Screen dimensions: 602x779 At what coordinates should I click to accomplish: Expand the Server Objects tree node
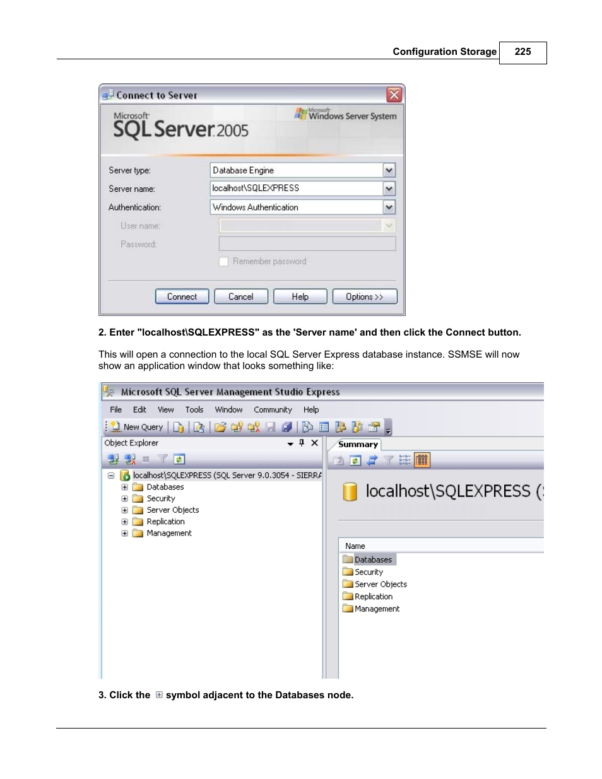pos(124,510)
